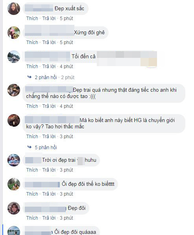Reply to the "Trời ơi đẹp trai" comment
Screen dimensions: 194x235
[49, 170]
